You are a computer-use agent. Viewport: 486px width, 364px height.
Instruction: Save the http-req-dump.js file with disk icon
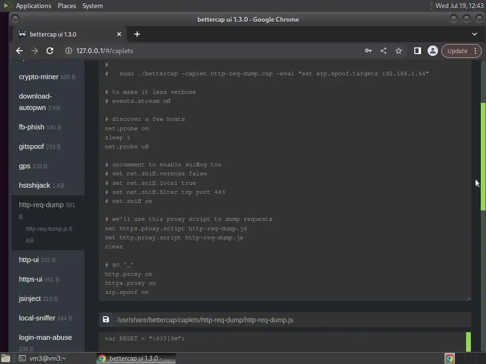(x=106, y=319)
